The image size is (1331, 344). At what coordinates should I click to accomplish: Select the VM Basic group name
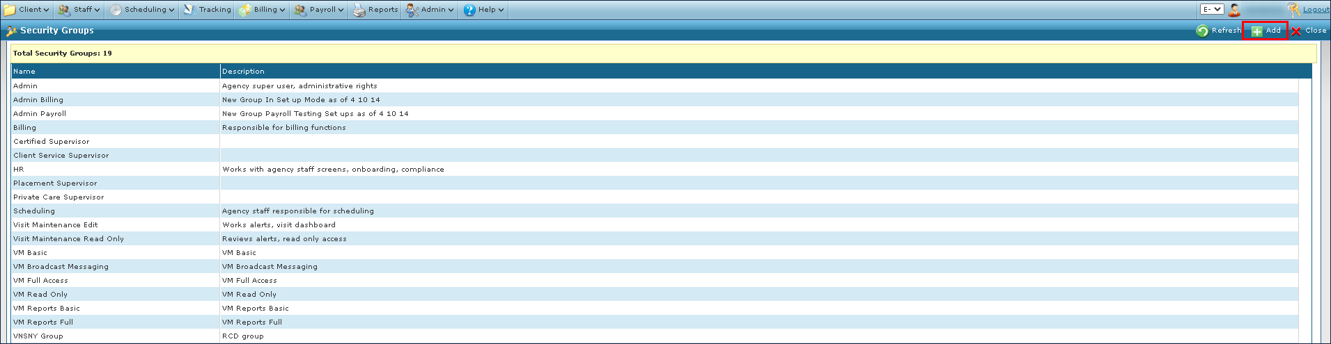pyautogui.click(x=30, y=253)
